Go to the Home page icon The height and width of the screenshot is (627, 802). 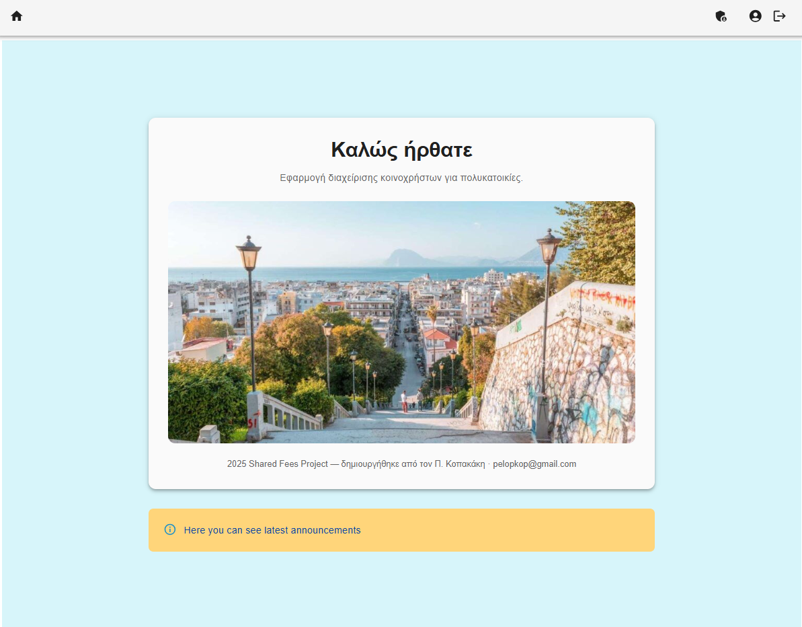[x=17, y=16]
